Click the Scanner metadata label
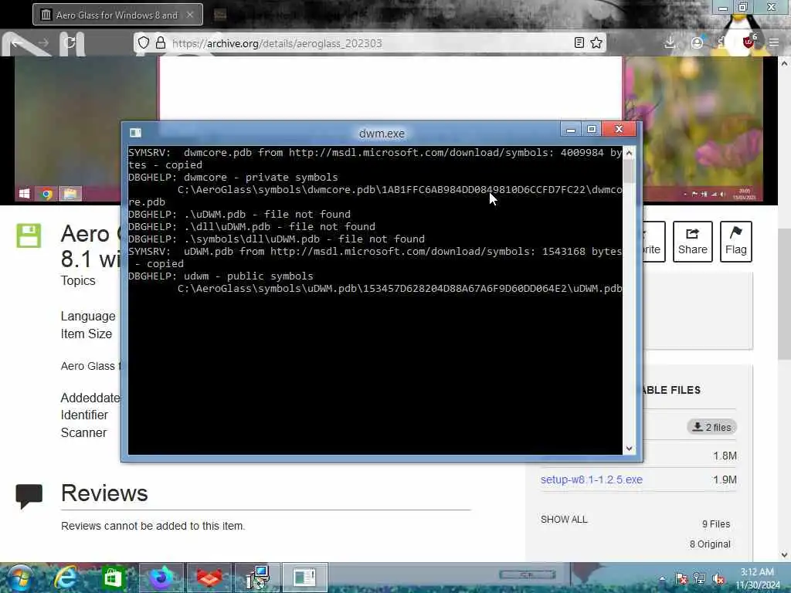This screenshot has height=593, width=791. pyautogui.click(x=83, y=432)
